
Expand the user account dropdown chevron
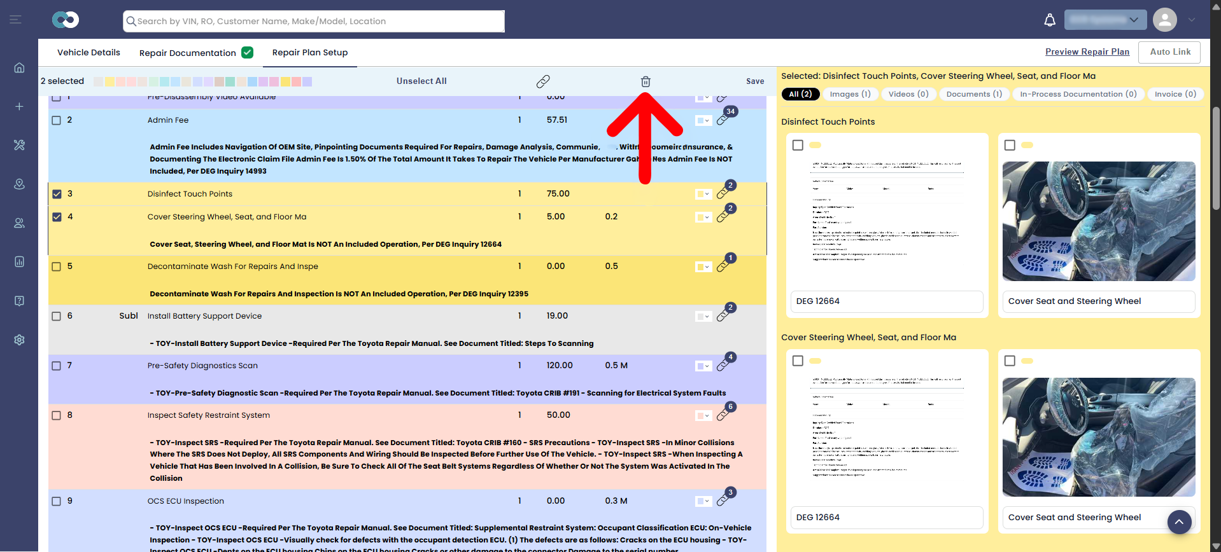click(1191, 20)
